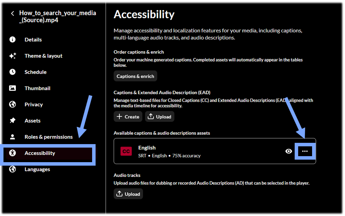Go to the Languages sidebar item

37,169
